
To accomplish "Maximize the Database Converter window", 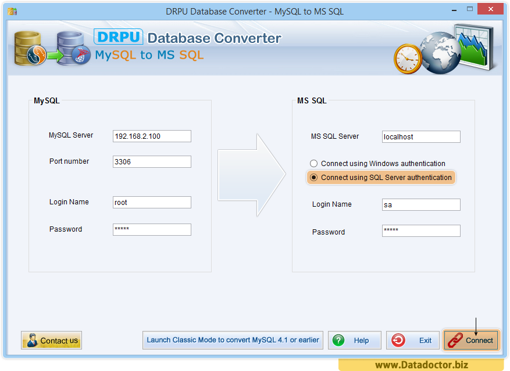I will click(470, 9).
